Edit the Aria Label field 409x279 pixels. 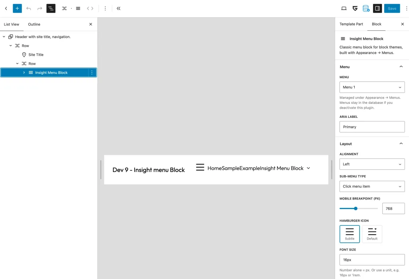point(372,127)
